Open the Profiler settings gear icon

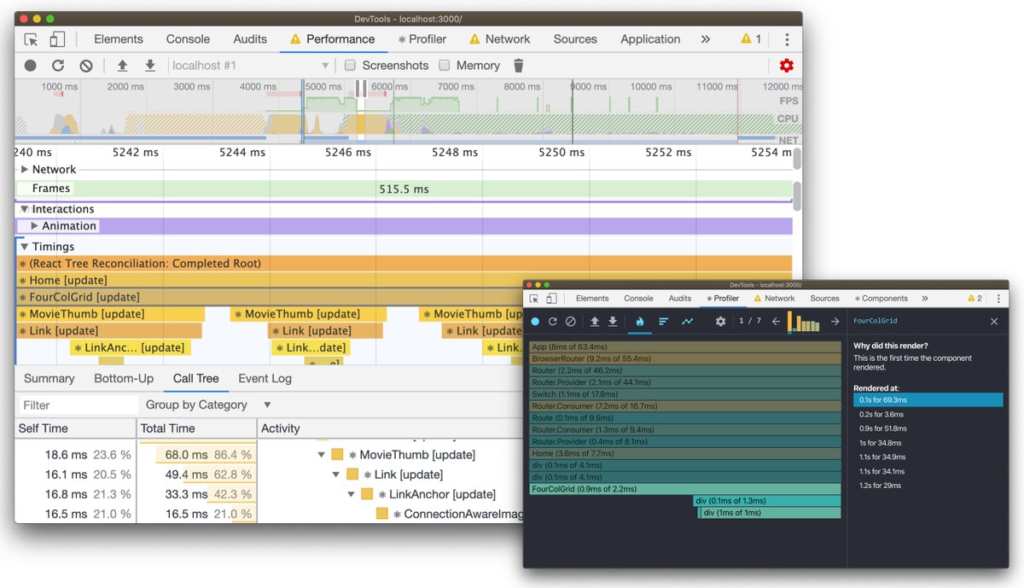[x=720, y=322]
